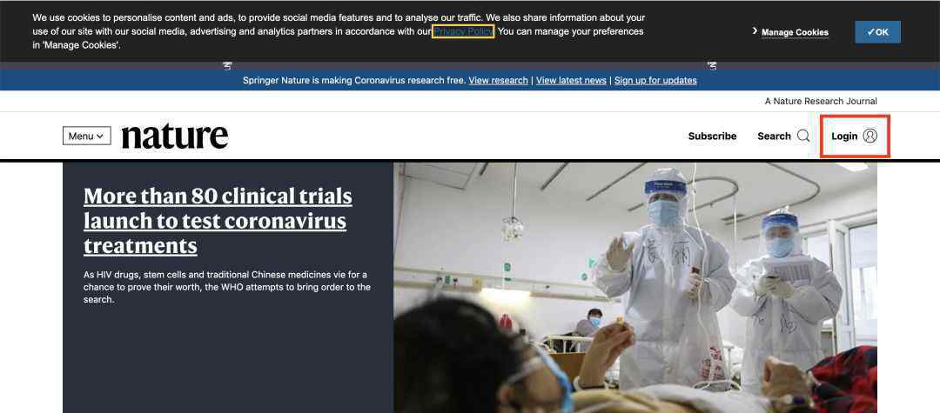Follow the View research link
940x413 pixels.
[498, 80]
